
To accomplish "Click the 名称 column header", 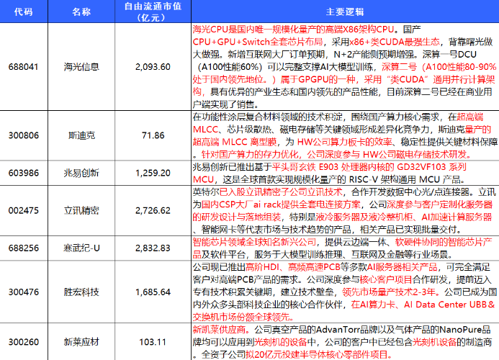I will tap(81, 12).
